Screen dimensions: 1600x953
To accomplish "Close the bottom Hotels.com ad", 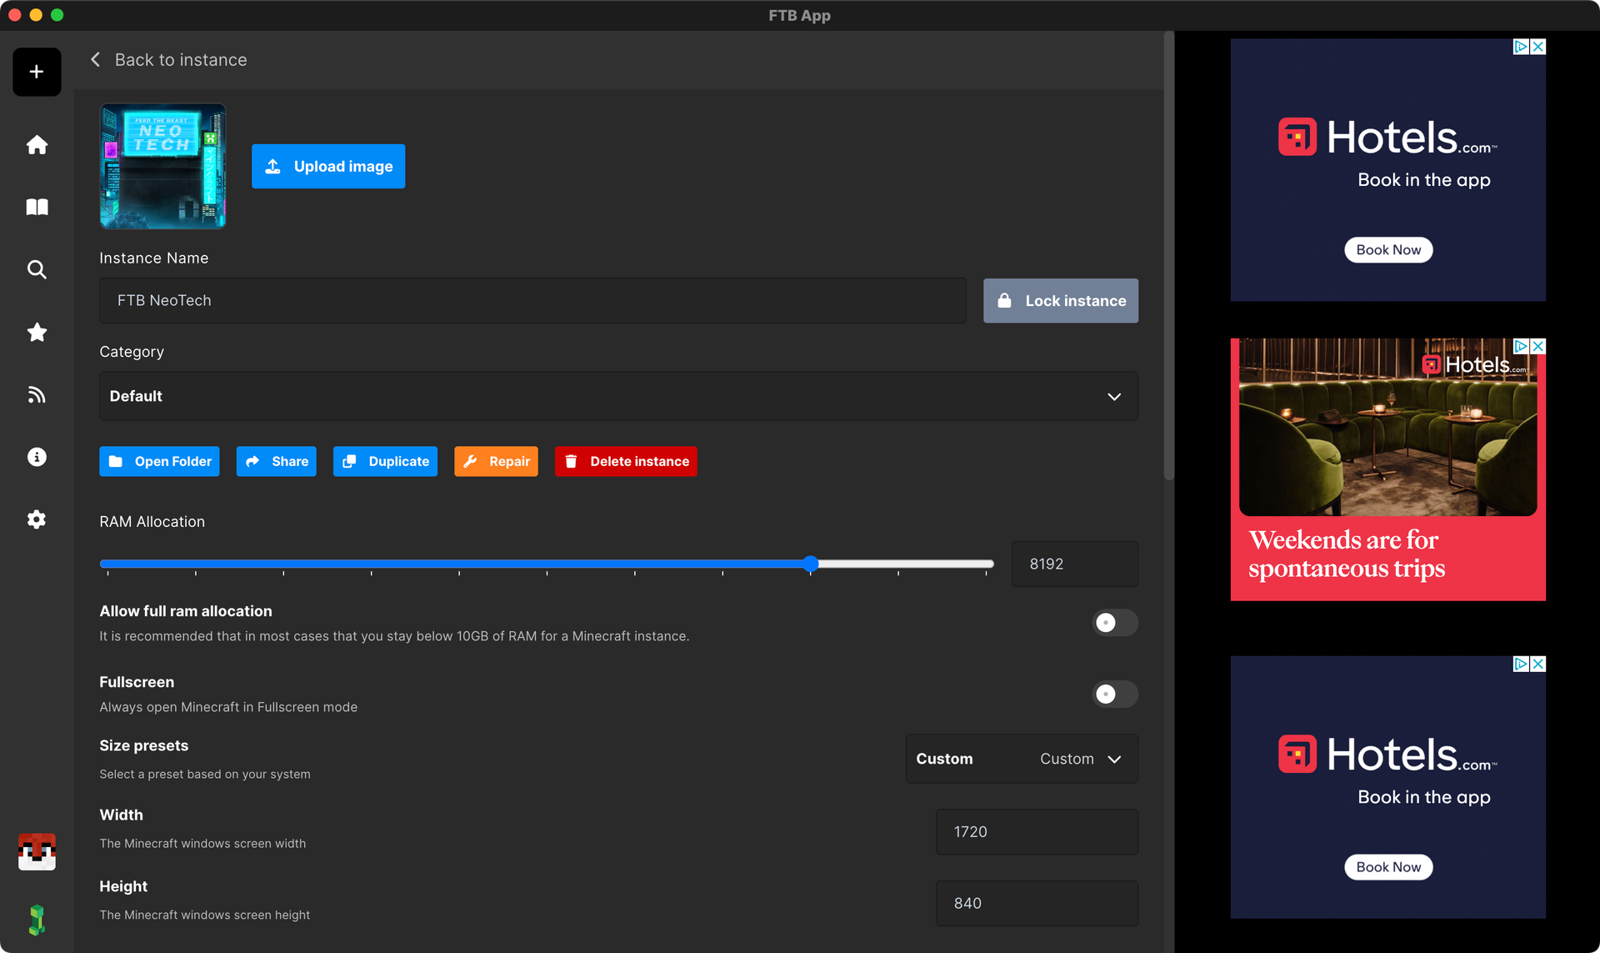I will (x=1538, y=664).
